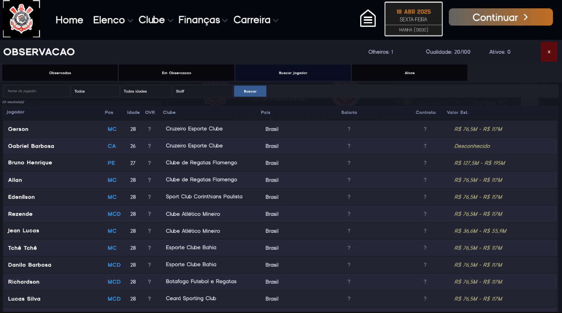Open the Carreira dropdown menu
The image size is (562, 313).
tap(256, 20)
